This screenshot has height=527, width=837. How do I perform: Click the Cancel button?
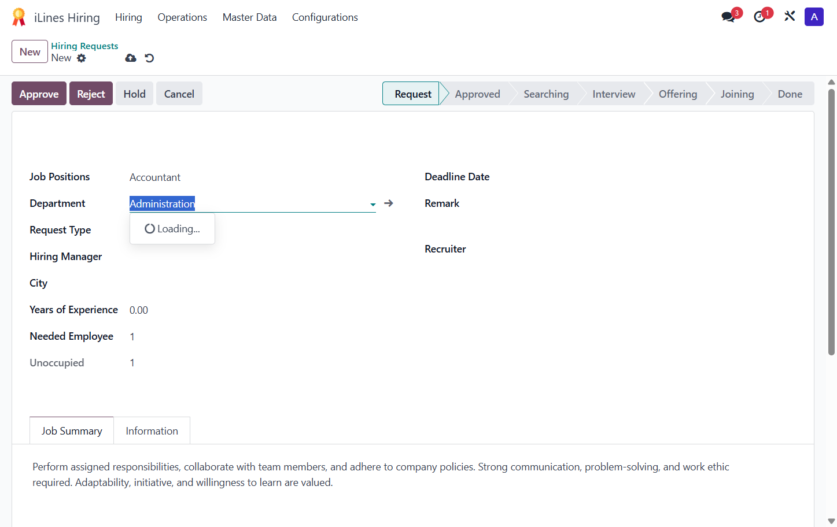click(x=179, y=94)
